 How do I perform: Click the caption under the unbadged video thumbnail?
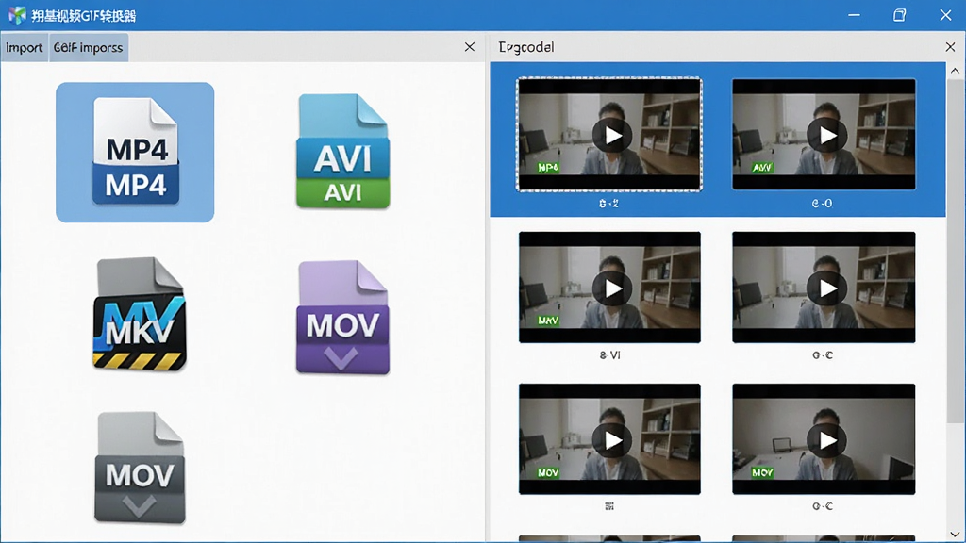(823, 355)
